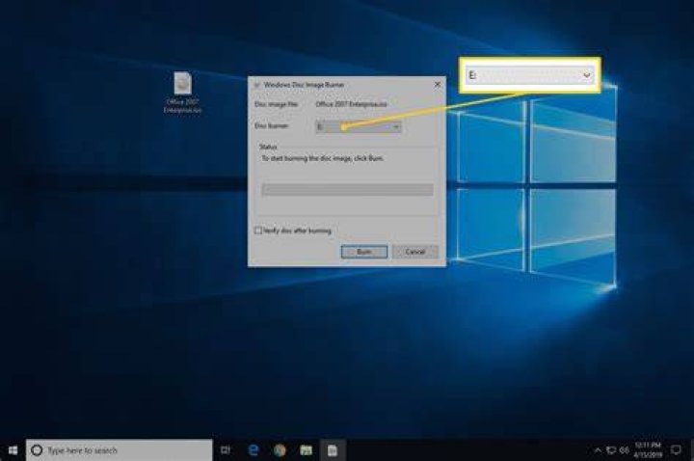This screenshot has width=694, height=461.
Task: Open the Windows Start menu
Action: tap(13, 450)
